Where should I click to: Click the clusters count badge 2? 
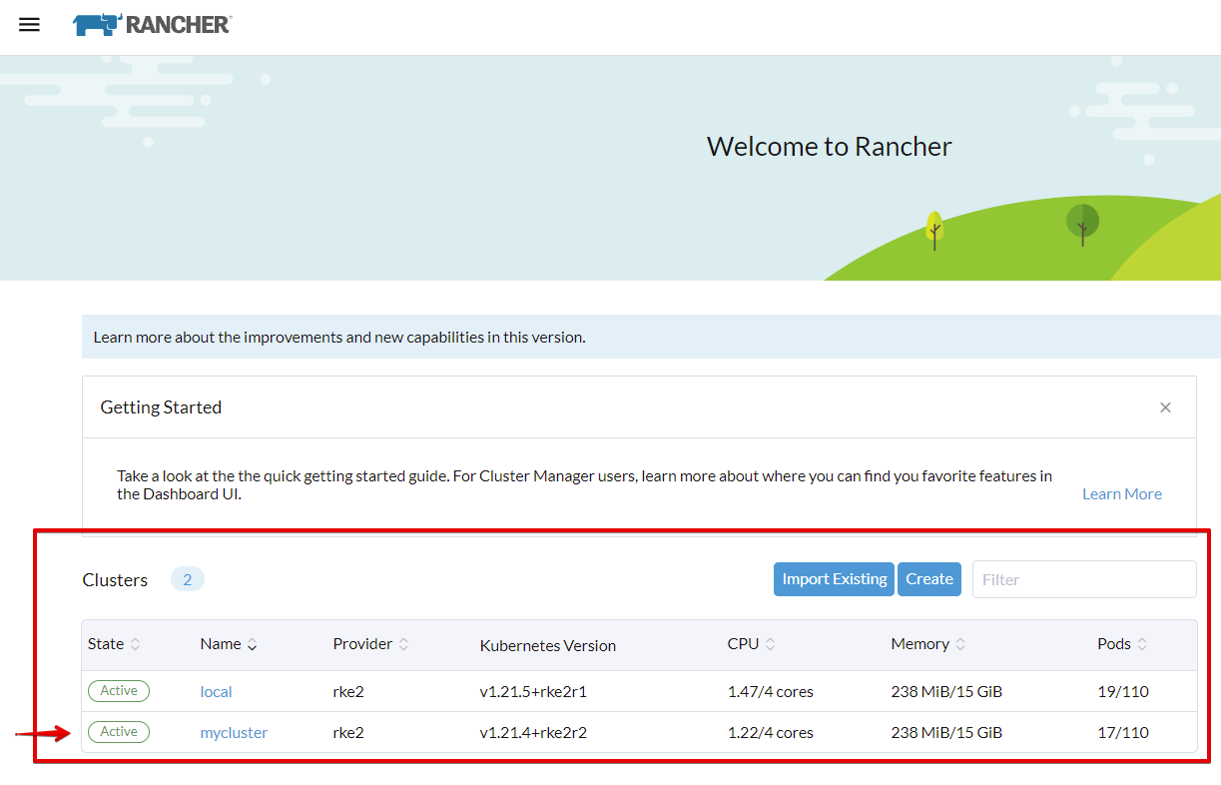click(x=187, y=579)
